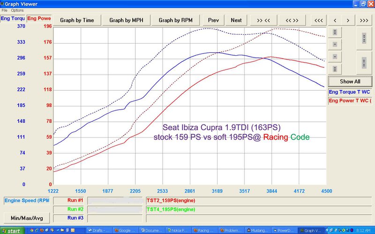
Task: Click the single up chevron shift button
Action: pyautogui.click(x=335, y=44)
